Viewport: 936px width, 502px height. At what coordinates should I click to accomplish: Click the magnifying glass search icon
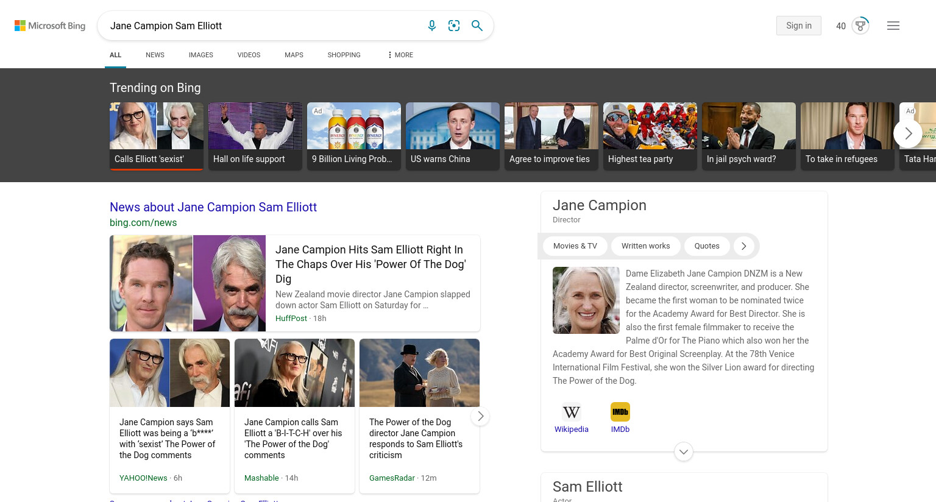[x=477, y=26]
